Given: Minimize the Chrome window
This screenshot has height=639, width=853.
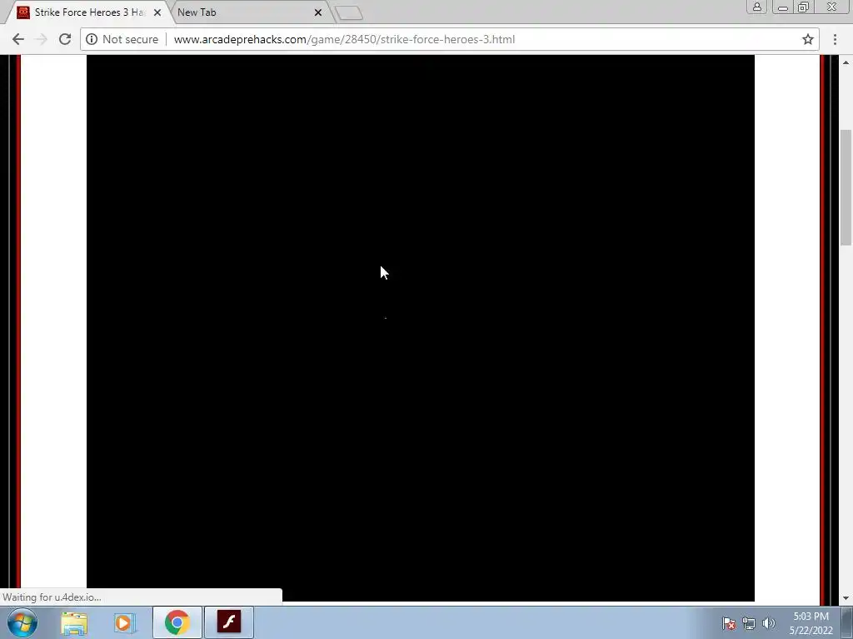Looking at the screenshot, I should [783, 7].
